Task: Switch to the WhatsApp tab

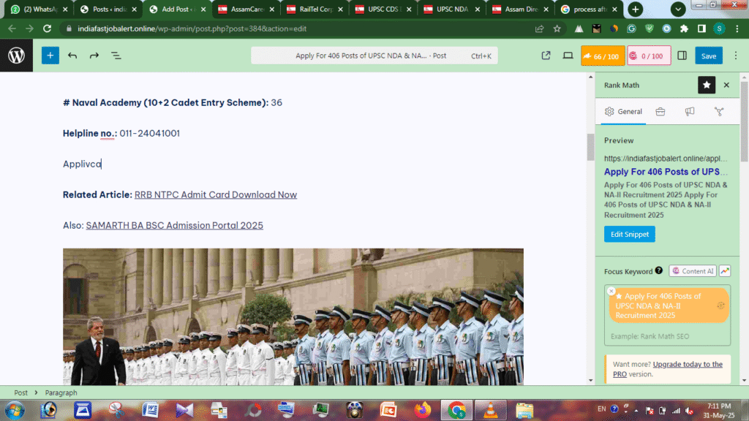Action: pyautogui.click(x=38, y=9)
